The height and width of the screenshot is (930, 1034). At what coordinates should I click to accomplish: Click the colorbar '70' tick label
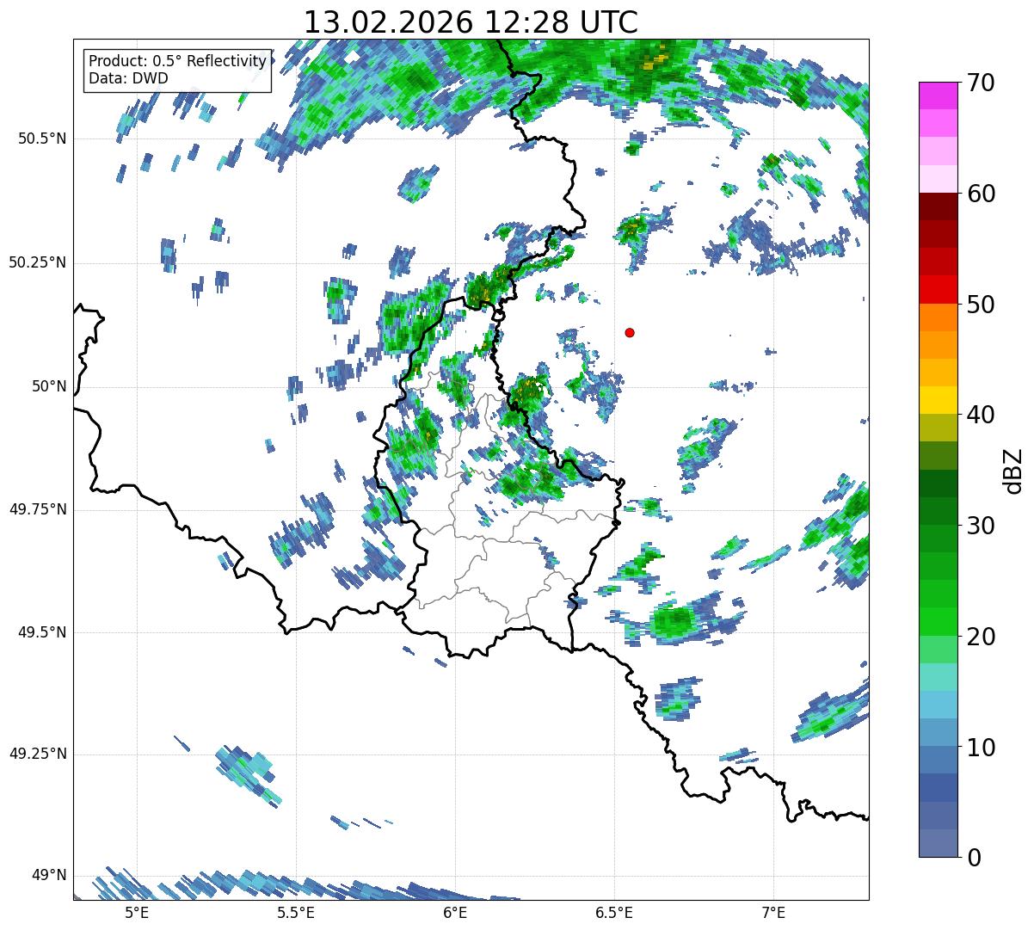[982, 83]
